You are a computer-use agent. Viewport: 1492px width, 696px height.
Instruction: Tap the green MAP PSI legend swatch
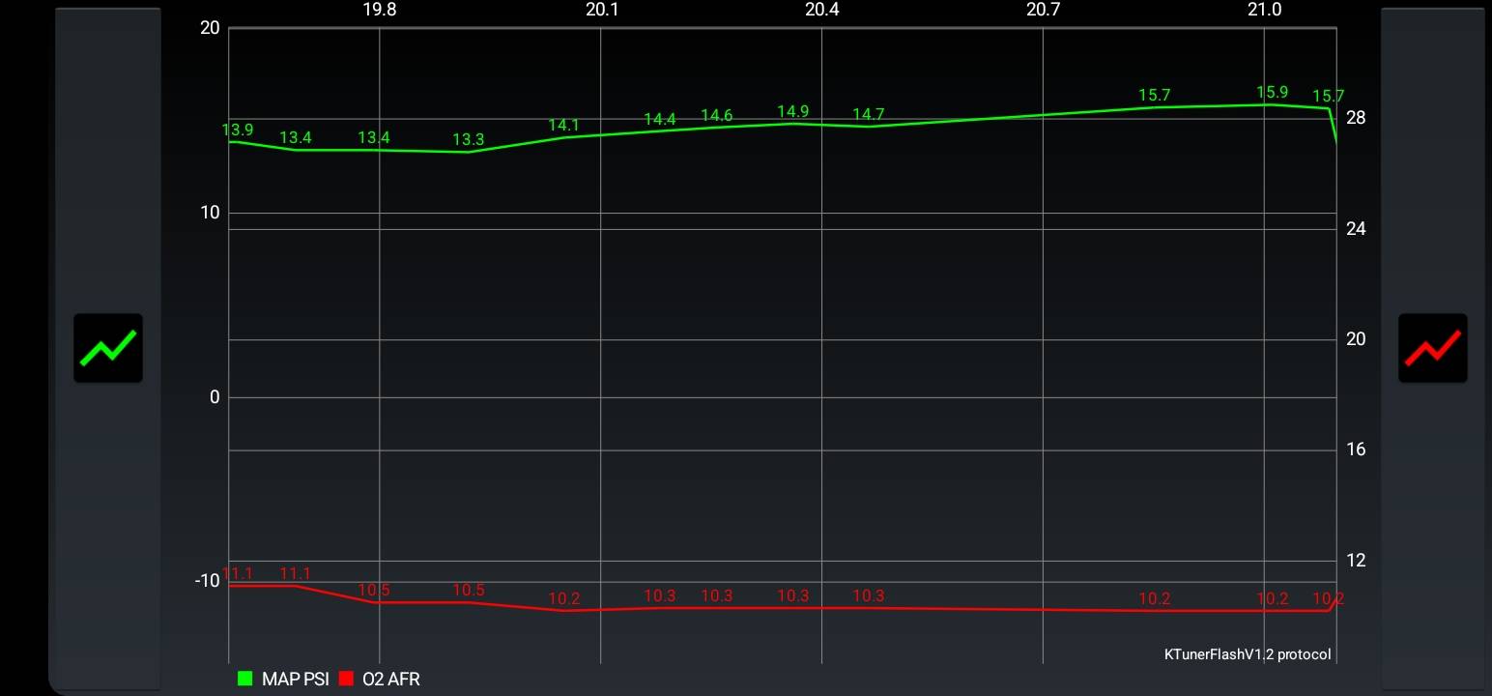point(244,679)
